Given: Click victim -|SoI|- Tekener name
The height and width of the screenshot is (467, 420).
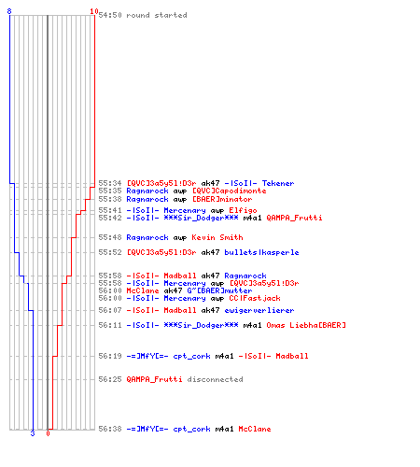Looking at the screenshot, I should 259,183.
